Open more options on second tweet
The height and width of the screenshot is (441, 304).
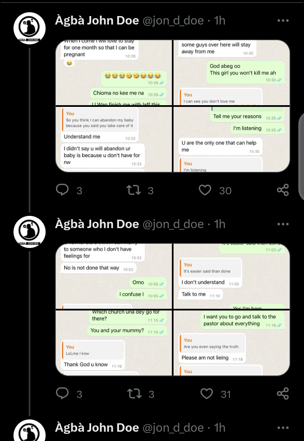283,224
